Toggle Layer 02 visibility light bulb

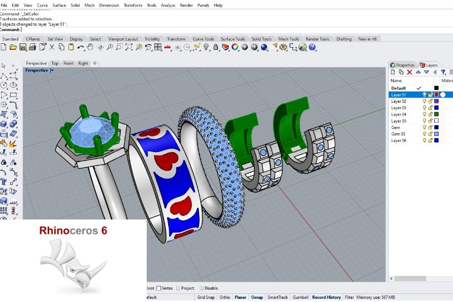point(425,101)
